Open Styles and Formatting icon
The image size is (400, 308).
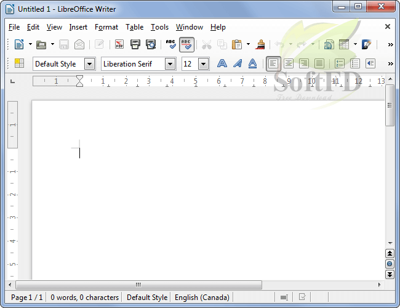pos(20,63)
